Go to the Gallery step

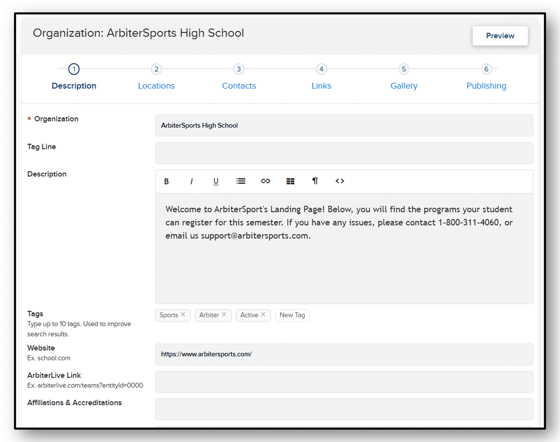click(x=404, y=86)
